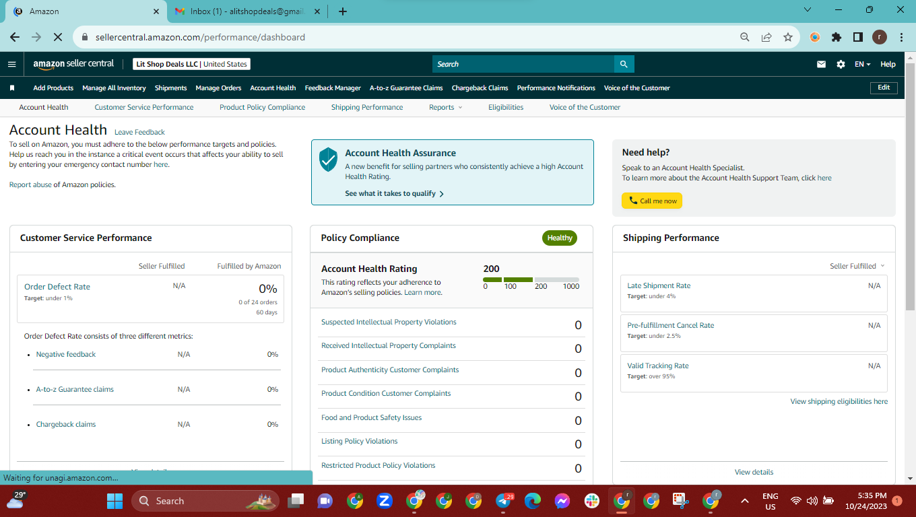Select the Product Policy Compliance tab

[262, 107]
